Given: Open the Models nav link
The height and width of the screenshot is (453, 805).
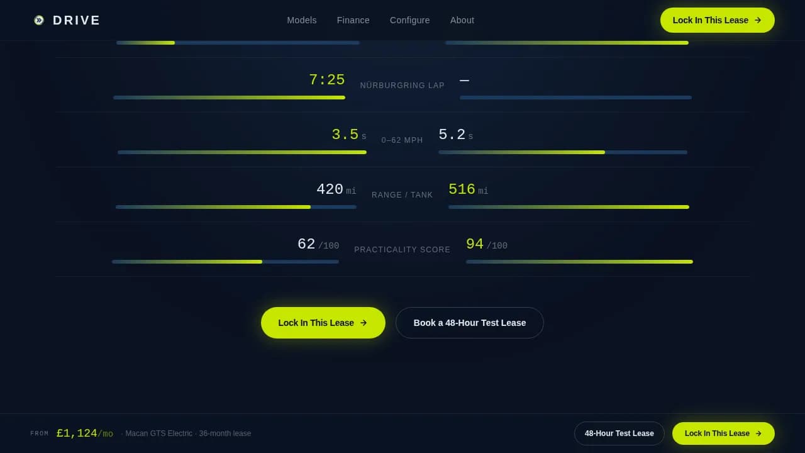Looking at the screenshot, I should pos(302,20).
